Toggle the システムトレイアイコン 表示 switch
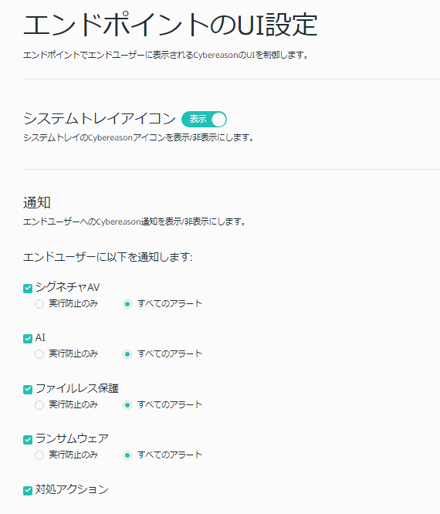Viewport: 440px width, 514px height. 204,119
